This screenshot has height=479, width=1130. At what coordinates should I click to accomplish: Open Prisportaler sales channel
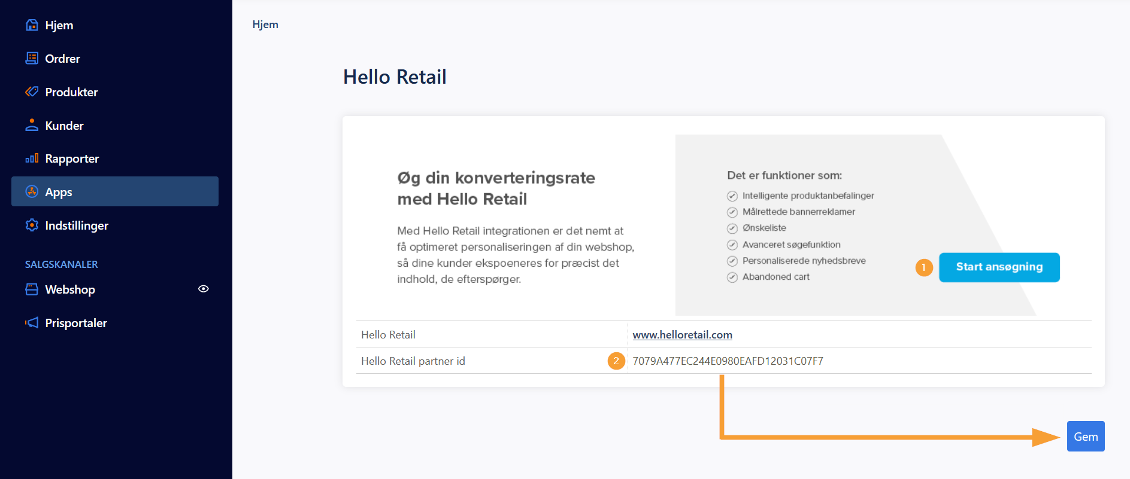point(115,323)
